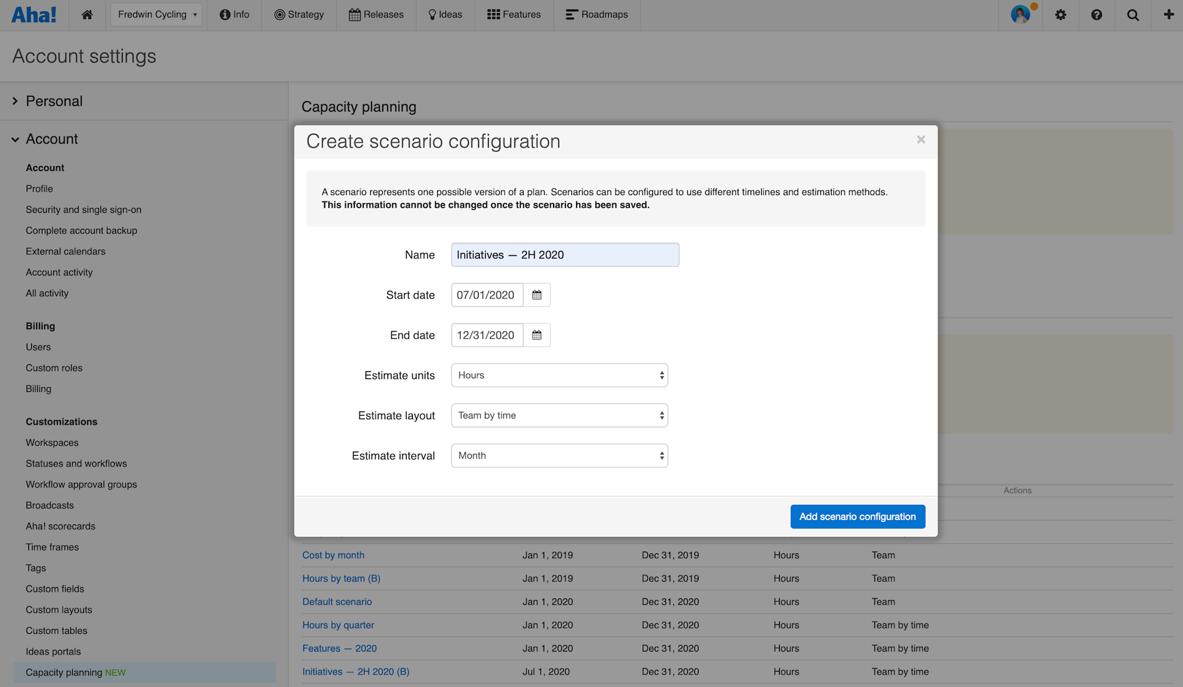
Task: Open the settings gear icon
Action: click(1061, 15)
